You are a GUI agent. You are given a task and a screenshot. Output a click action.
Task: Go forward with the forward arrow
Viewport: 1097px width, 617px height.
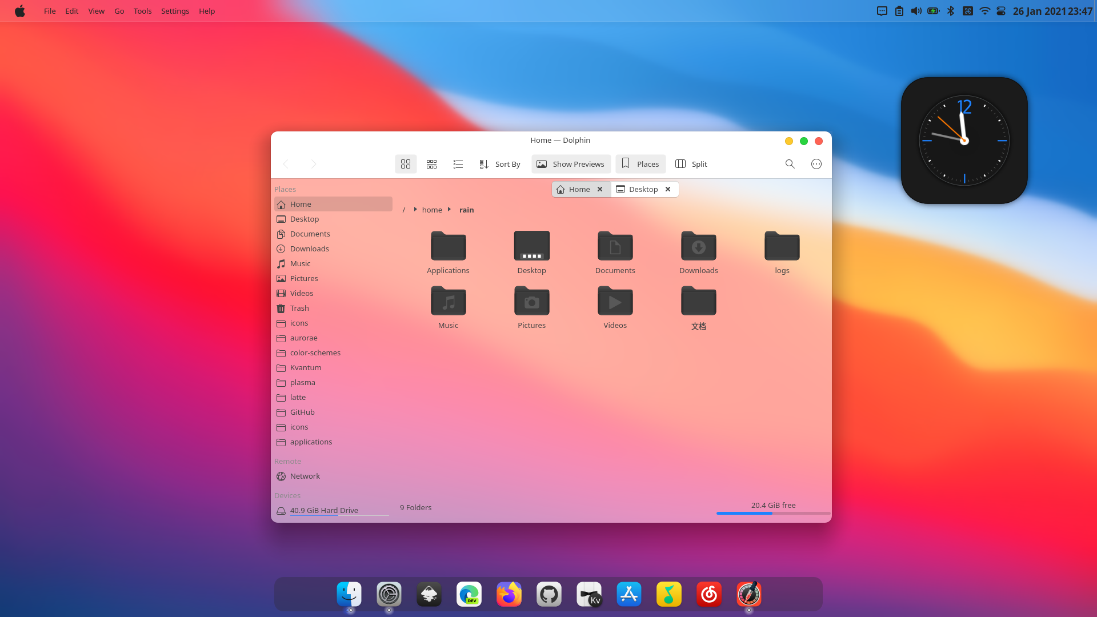(x=313, y=164)
